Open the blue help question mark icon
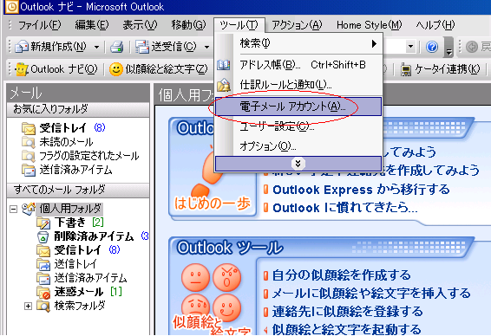 [x=432, y=47]
